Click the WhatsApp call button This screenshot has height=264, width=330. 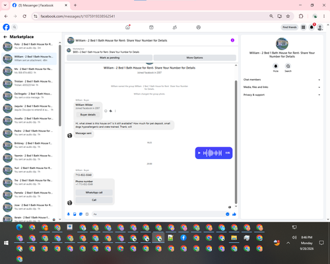pyautogui.click(x=94, y=193)
